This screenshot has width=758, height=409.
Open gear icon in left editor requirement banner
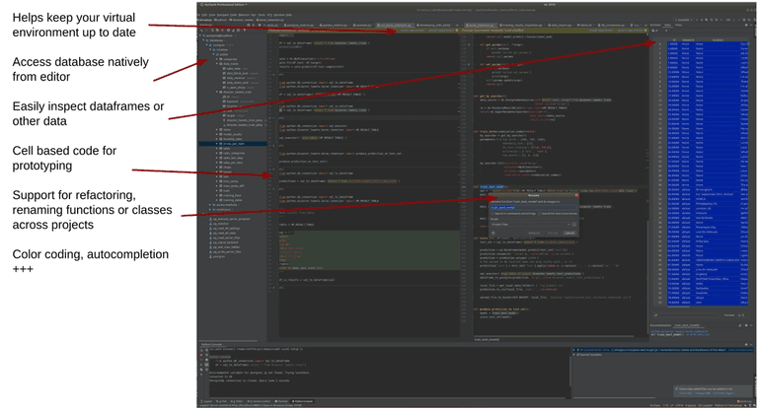[x=456, y=31]
